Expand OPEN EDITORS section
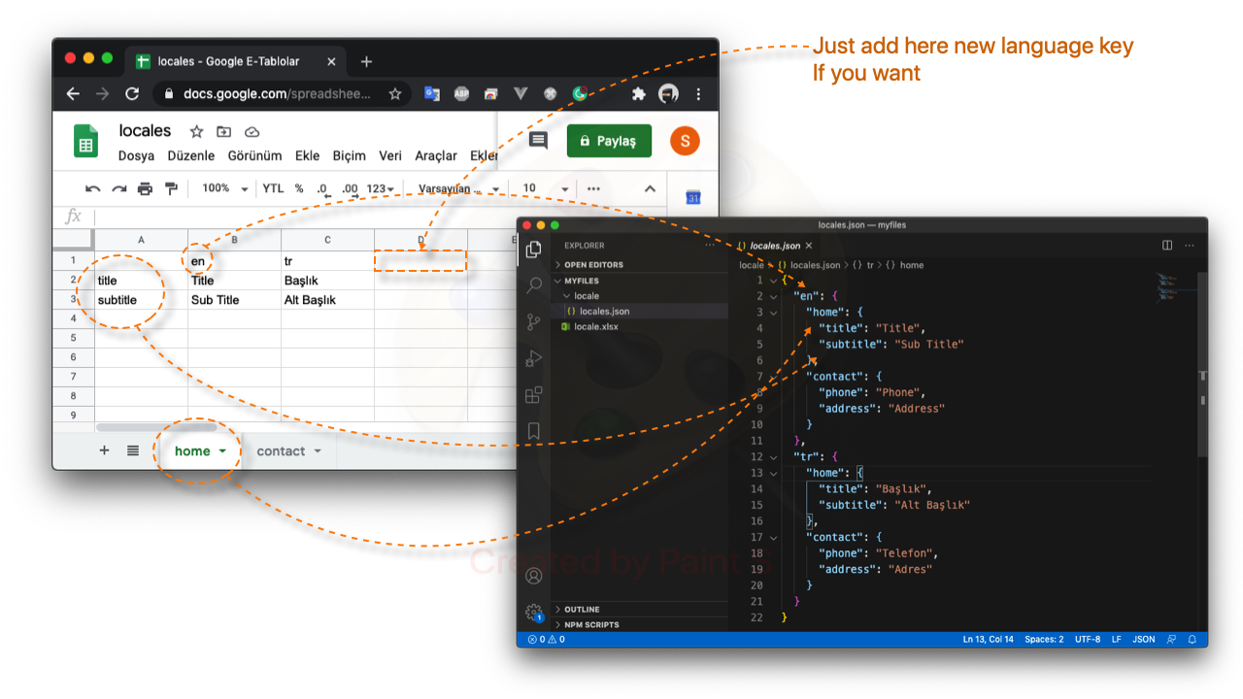Screen dimensions: 1243x699 [593, 264]
